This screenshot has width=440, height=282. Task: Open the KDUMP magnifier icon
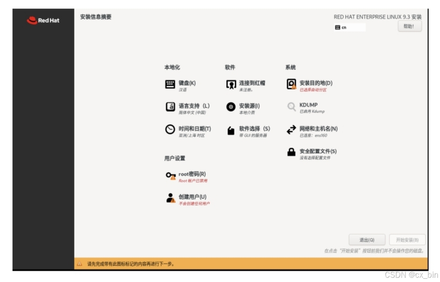pyautogui.click(x=292, y=107)
